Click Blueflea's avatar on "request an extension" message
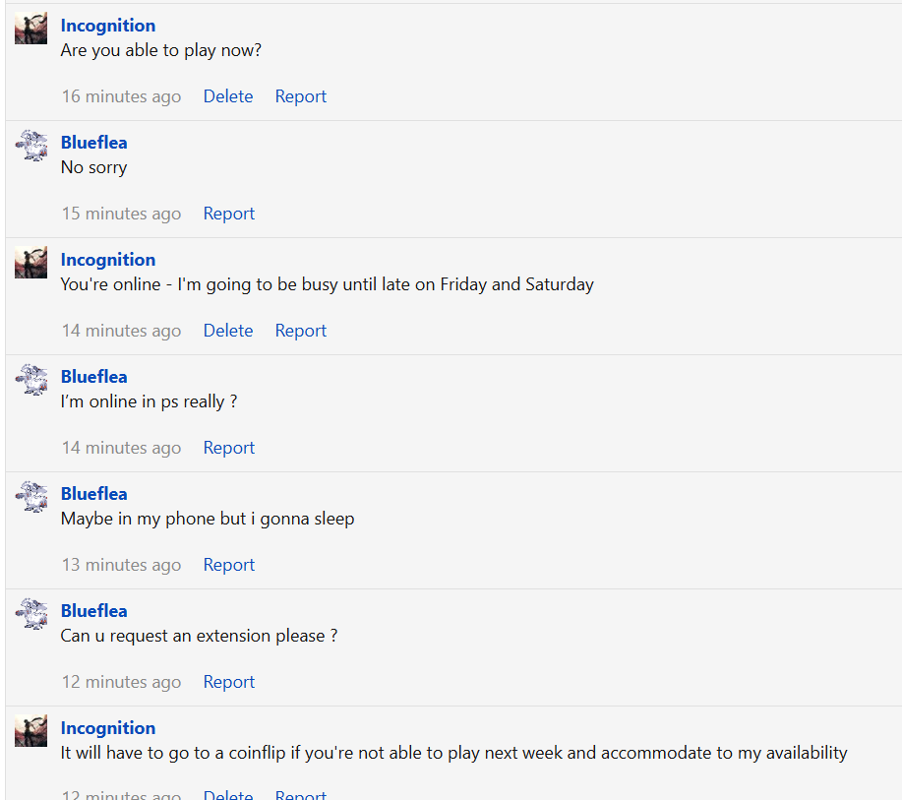 (31, 614)
